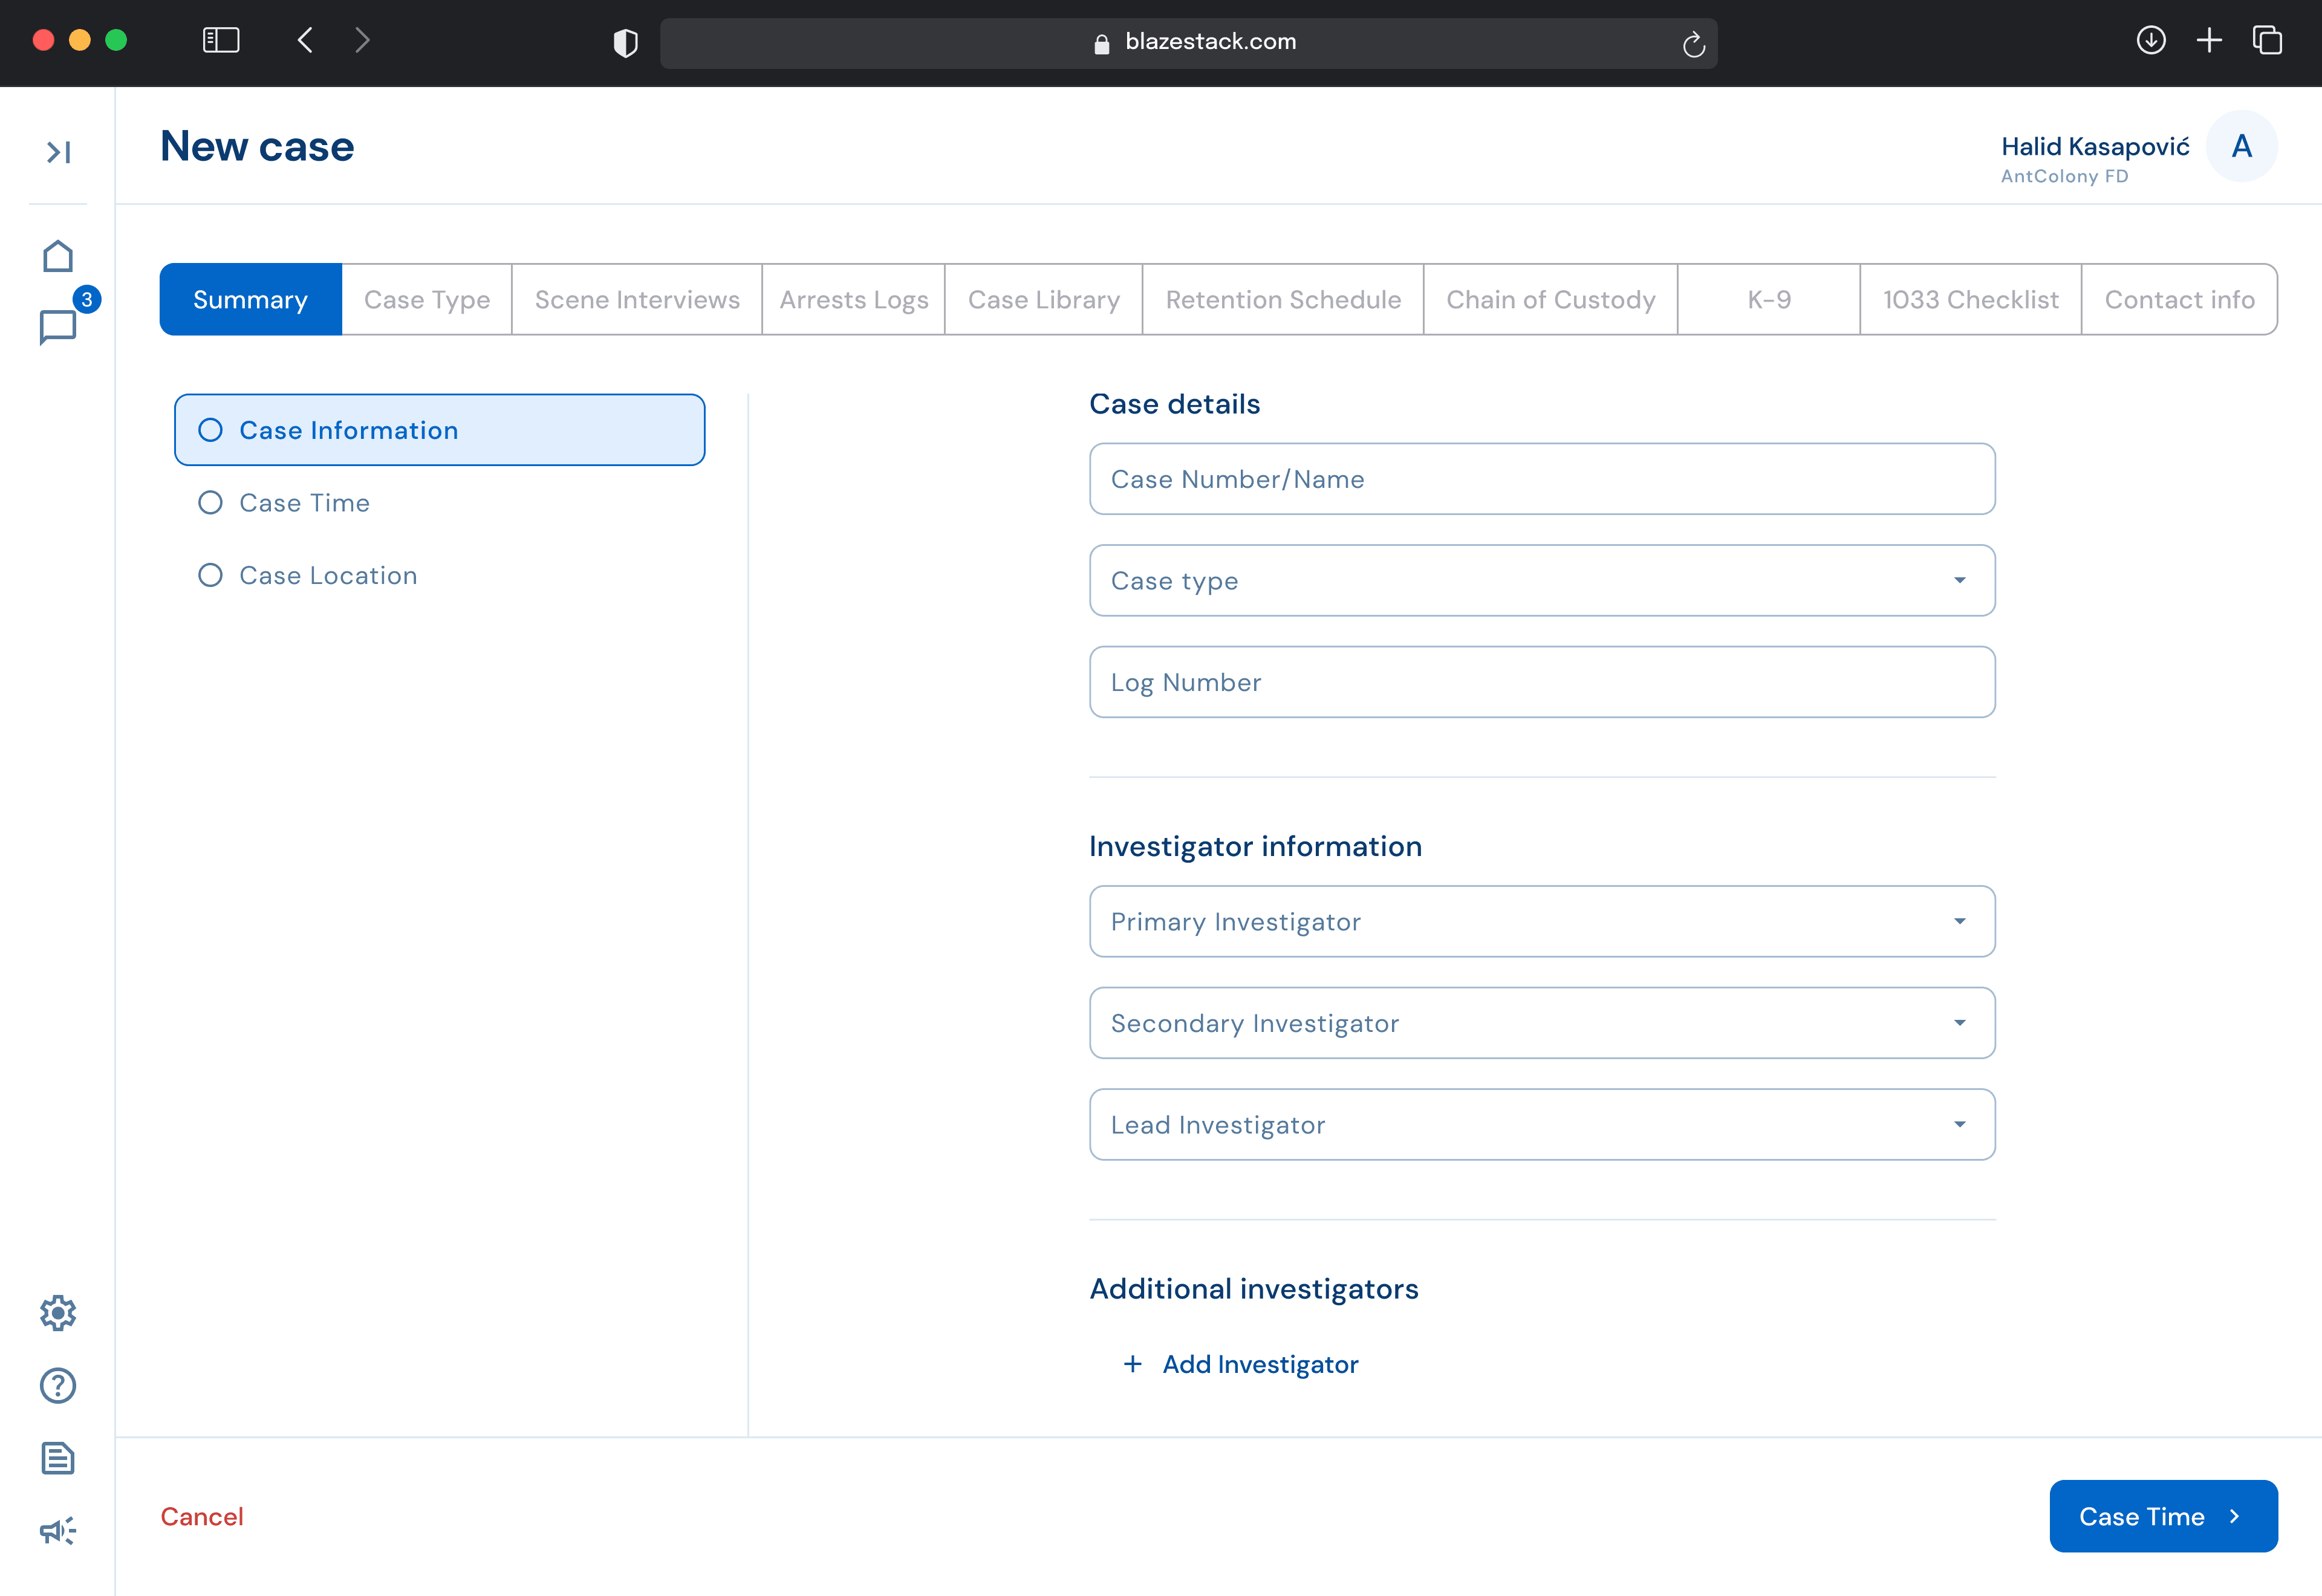Click the Case Number/Name input field

1541,479
